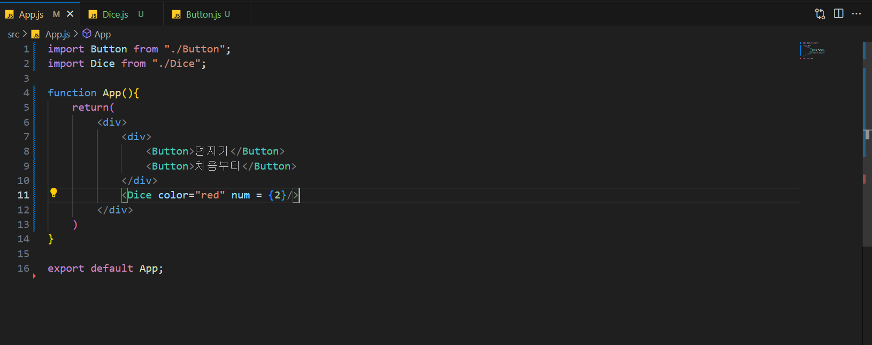Open the App symbol breadcrumb dropdown
Viewport: 872px width, 345px height.
[x=102, y=34]
